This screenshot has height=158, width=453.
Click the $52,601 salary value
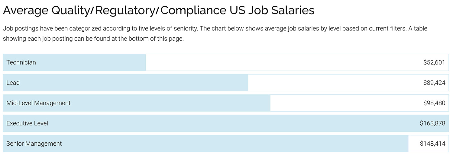434,62
